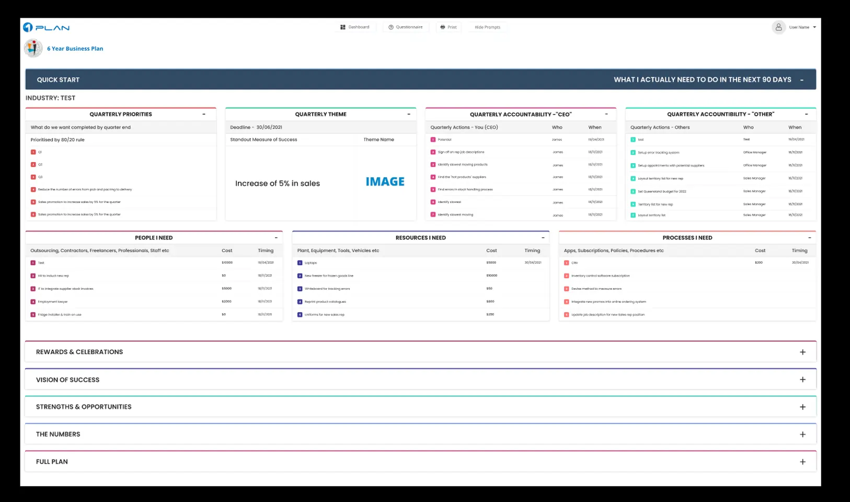Click badge next to Setup error tracking system
The image size is (850, 502).
(x=633, y=153)
